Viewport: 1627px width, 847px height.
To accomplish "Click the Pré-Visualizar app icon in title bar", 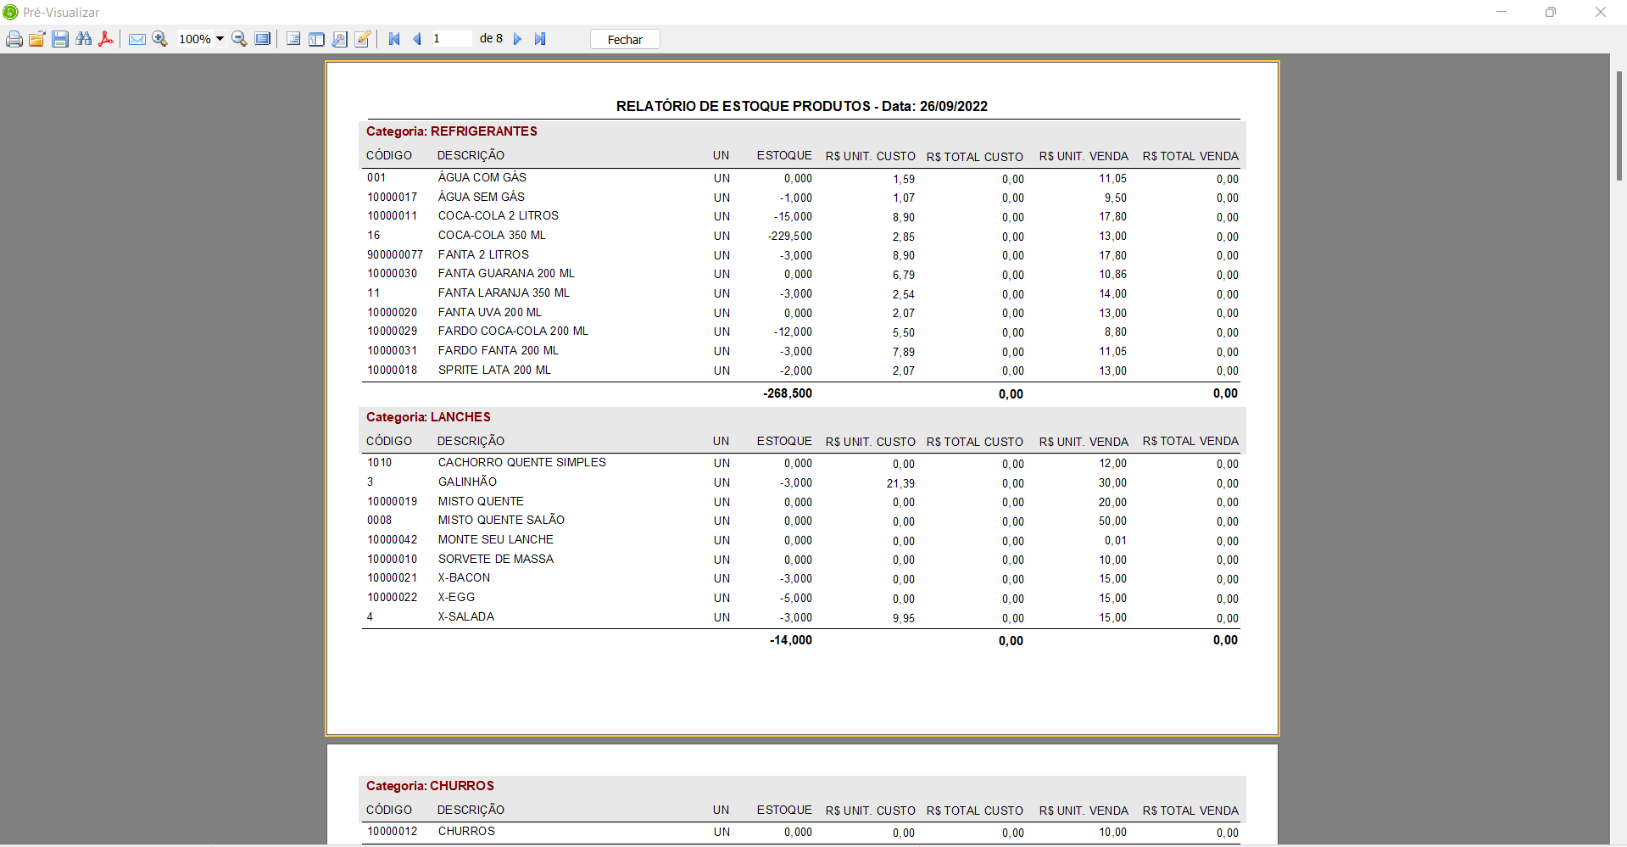I will click(10, 12).
